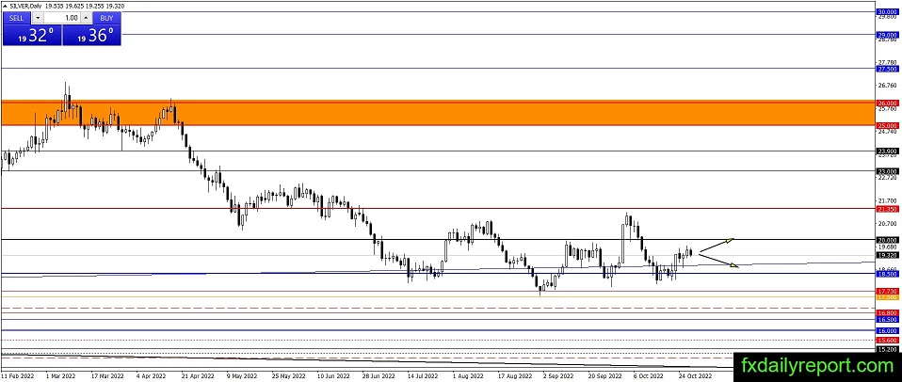This screenshot has height=382, width=902.
Task: Click the red 21.350 level label
Action: tap(885, 208)
